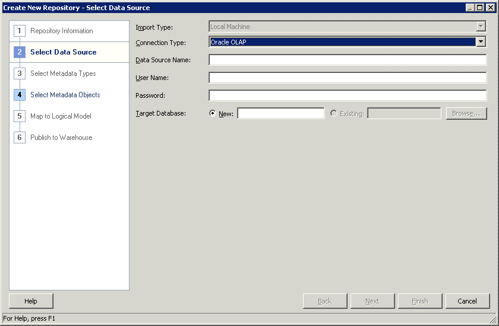Viewport: 499px width, 326px height.
Task: Click the User Name label
Action: (x=152, y=78)
